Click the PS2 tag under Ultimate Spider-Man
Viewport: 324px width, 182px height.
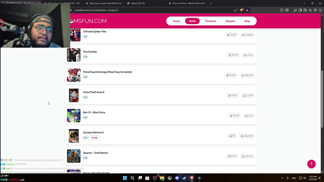tap(85, 36)
